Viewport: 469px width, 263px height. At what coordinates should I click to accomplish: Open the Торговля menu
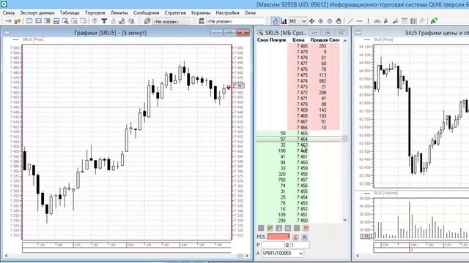click(x=95, y=13)
